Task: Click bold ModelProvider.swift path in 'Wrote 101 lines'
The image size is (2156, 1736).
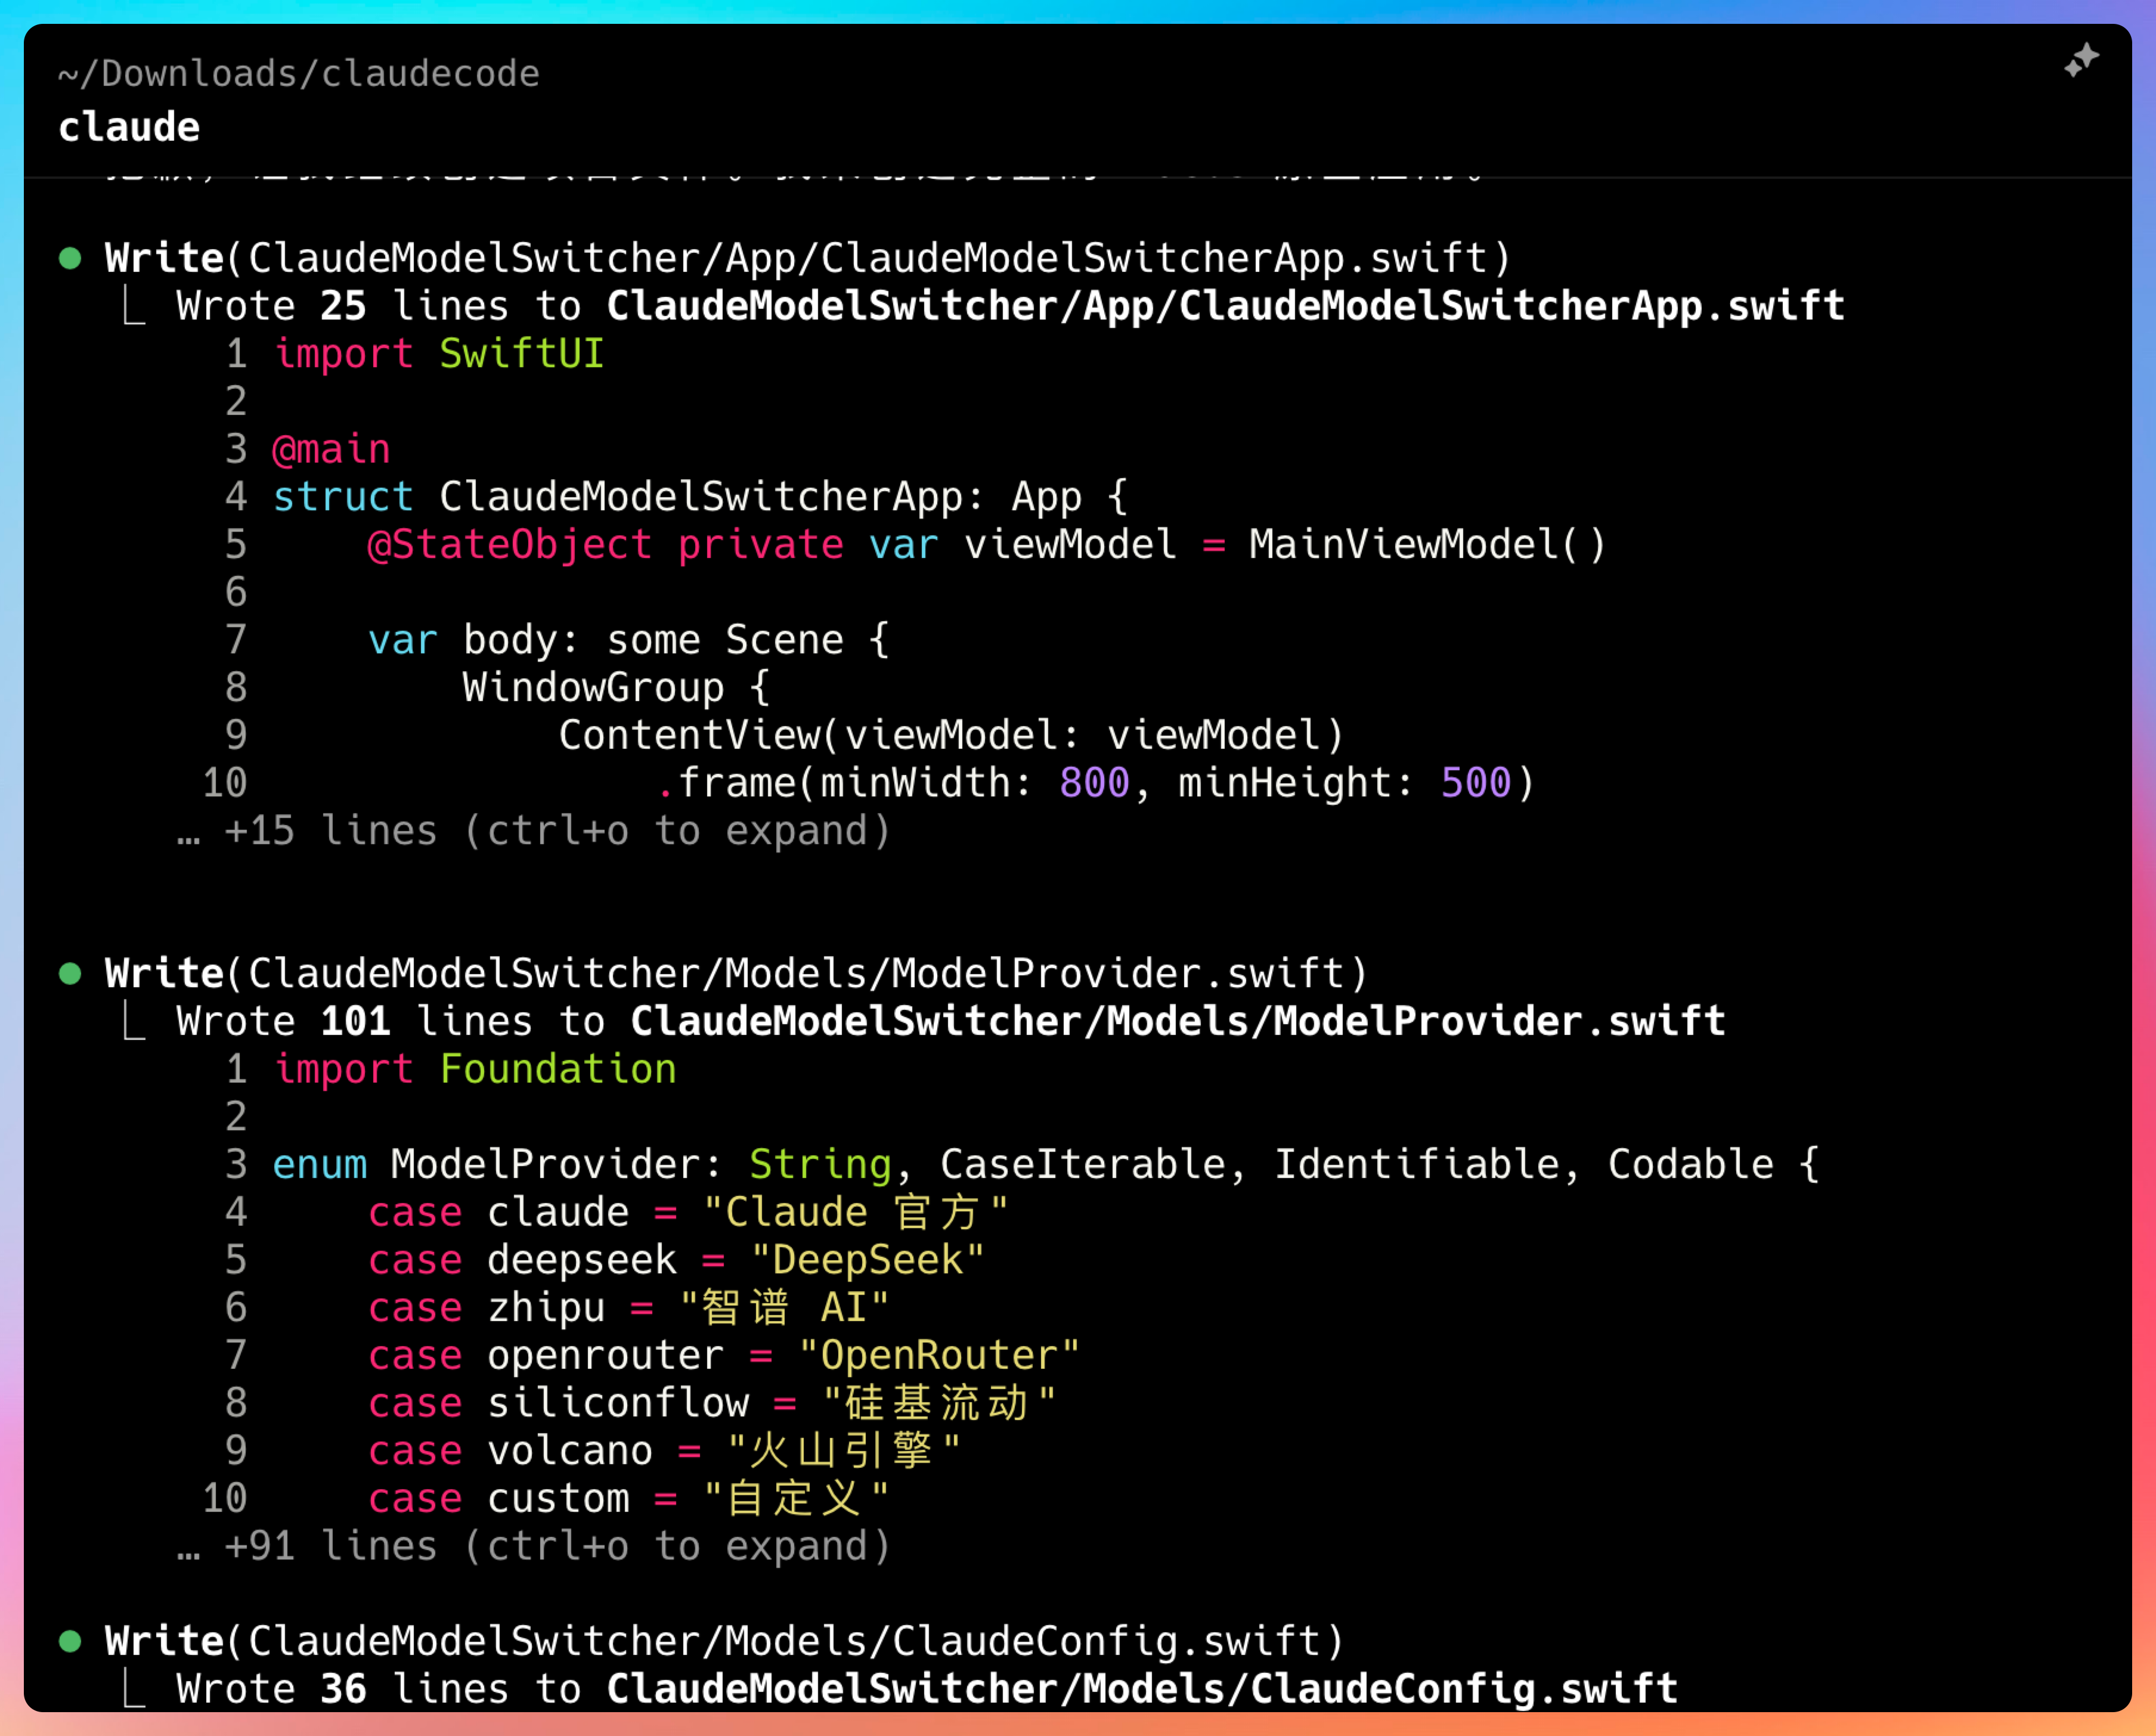Action: tap(1177, 1021)
